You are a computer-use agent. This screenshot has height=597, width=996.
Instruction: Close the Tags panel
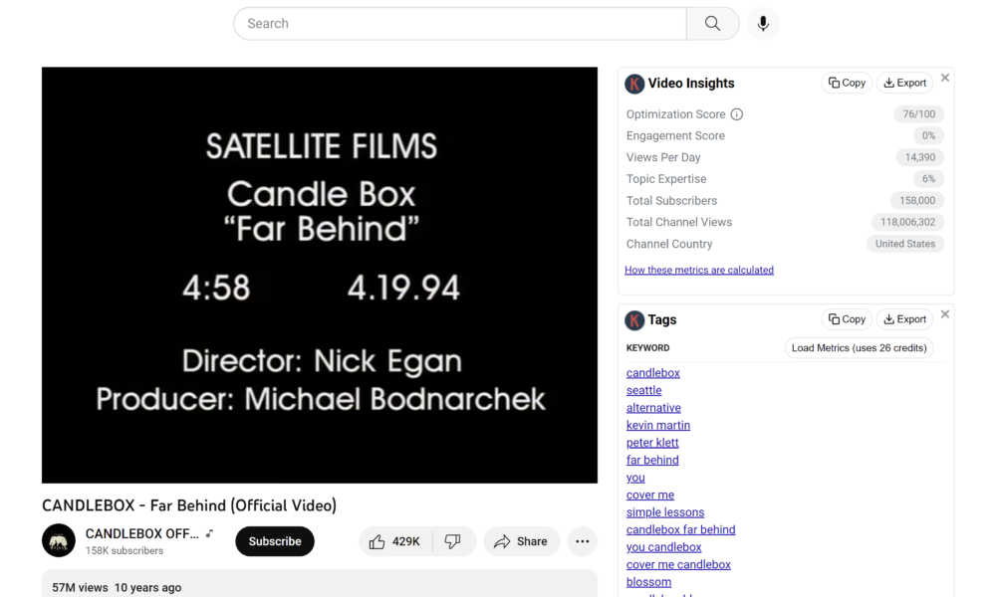pyautogui.click(x=945, y=314)
